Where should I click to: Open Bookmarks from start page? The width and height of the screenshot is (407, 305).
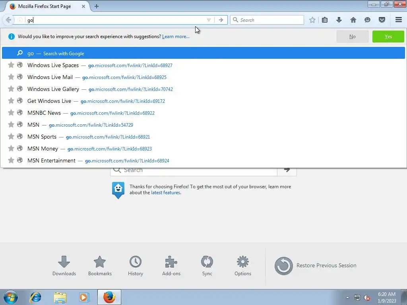pyautogui.click(x=100, y=266)
